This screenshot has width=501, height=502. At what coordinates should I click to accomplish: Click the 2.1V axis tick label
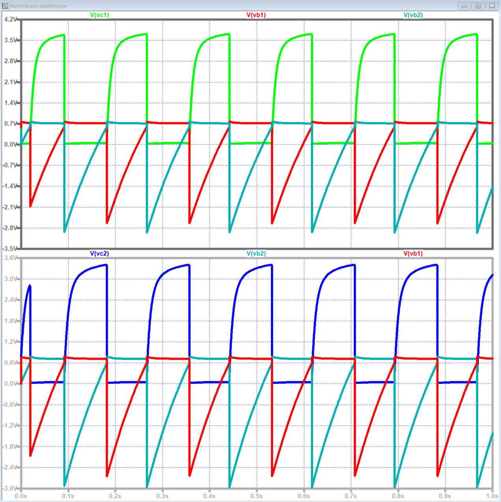pos(11,82)
